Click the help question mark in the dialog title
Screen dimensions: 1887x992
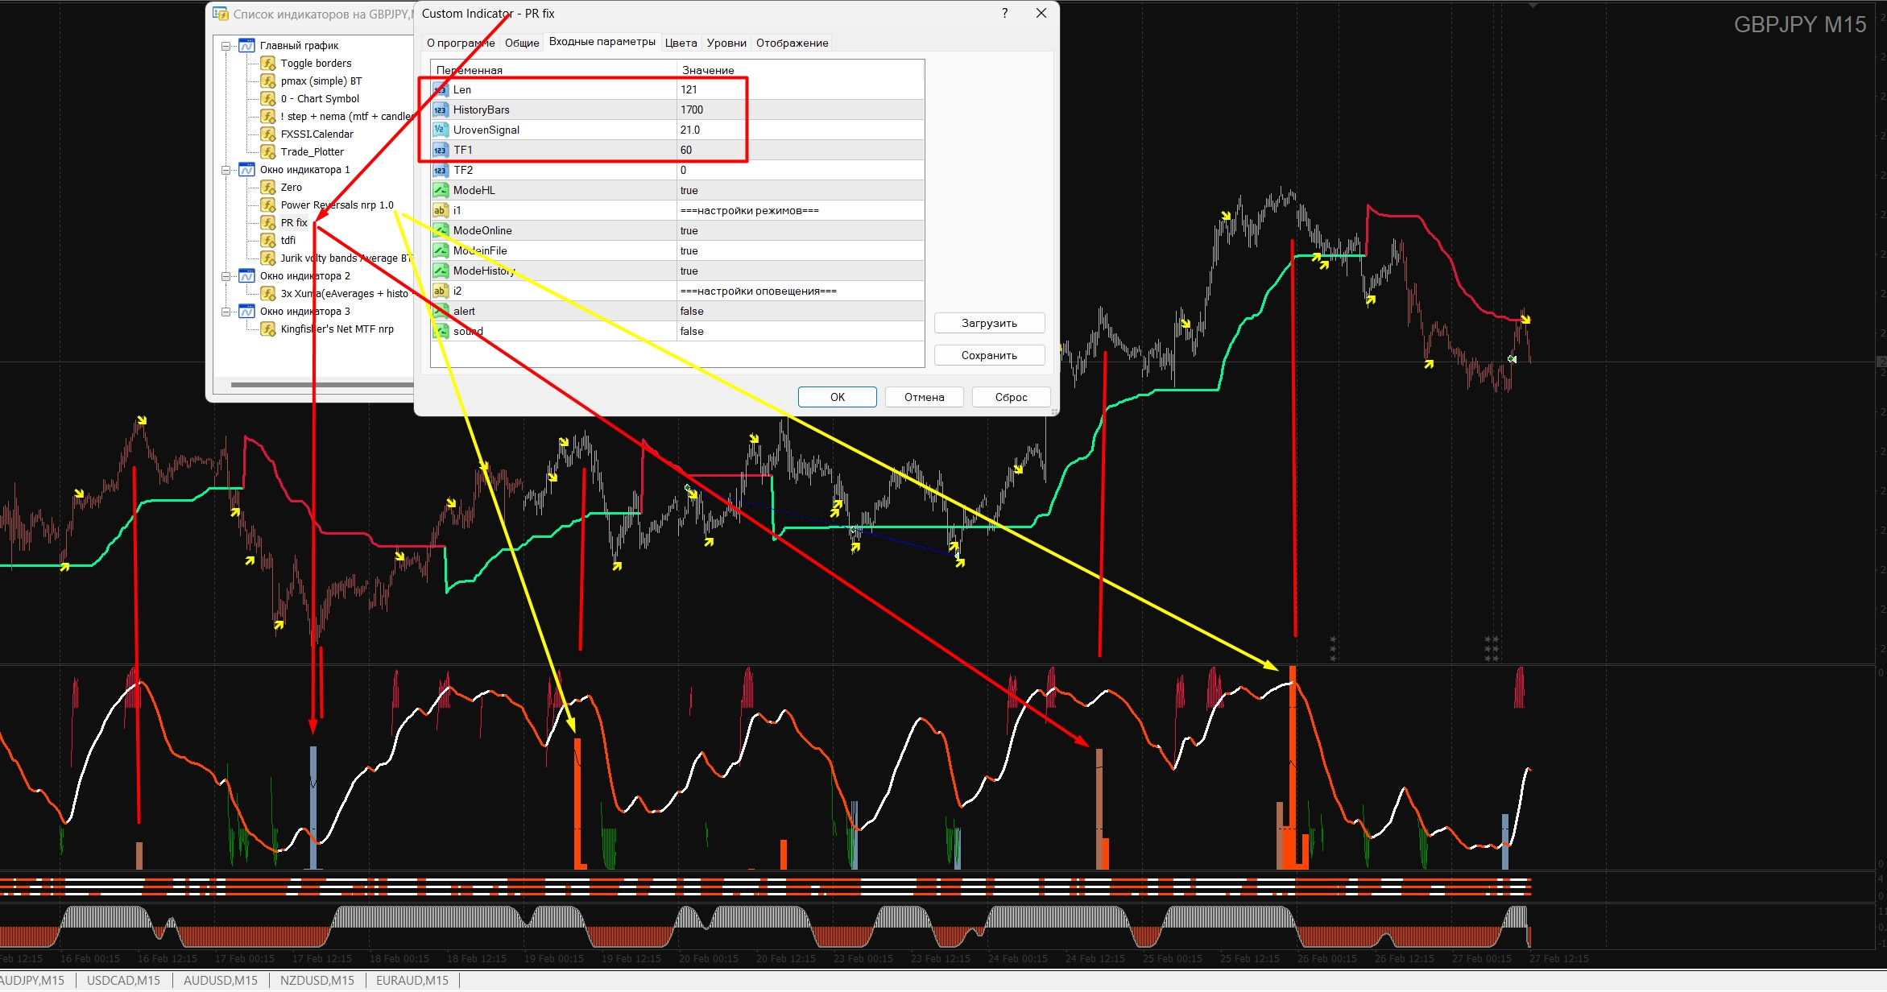(x=1004, y=14)
